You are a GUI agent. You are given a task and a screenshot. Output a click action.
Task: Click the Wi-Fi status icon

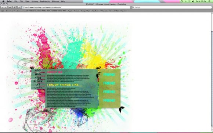[x=189, y=1]
